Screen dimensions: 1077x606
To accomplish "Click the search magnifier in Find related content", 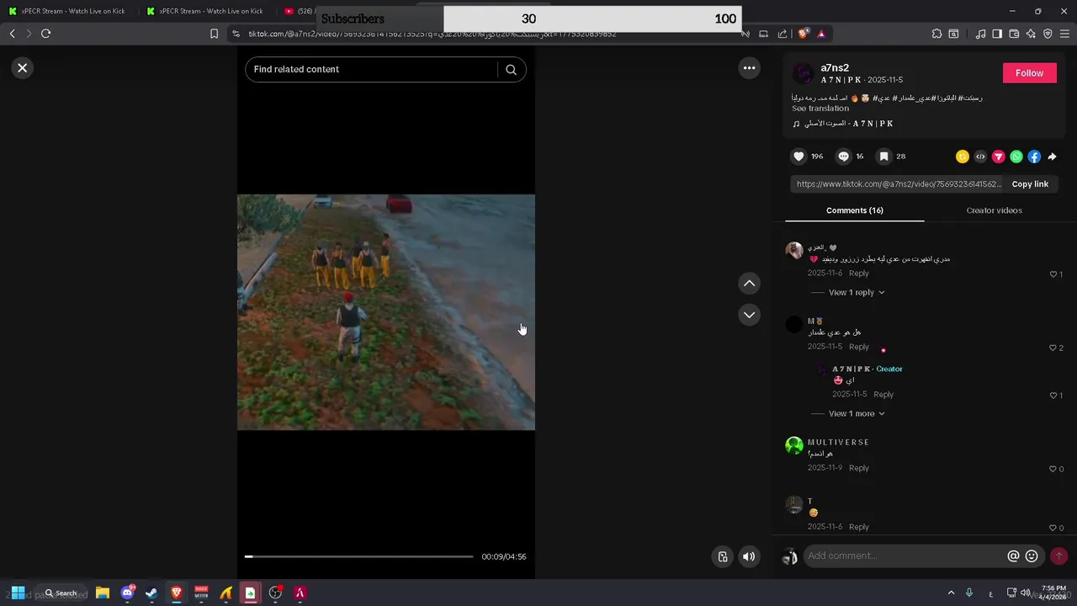I will tap(511, 70).
